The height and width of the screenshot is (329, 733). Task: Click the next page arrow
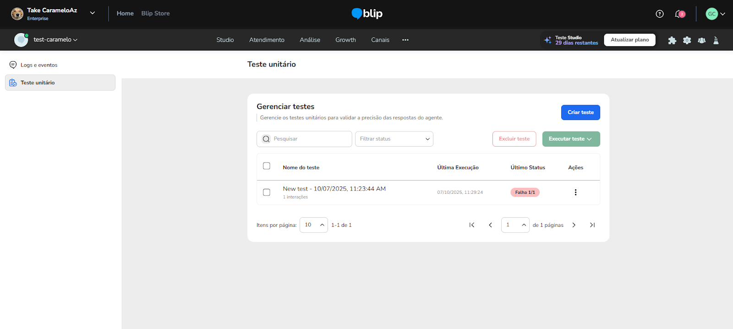(x=574, y=225)
